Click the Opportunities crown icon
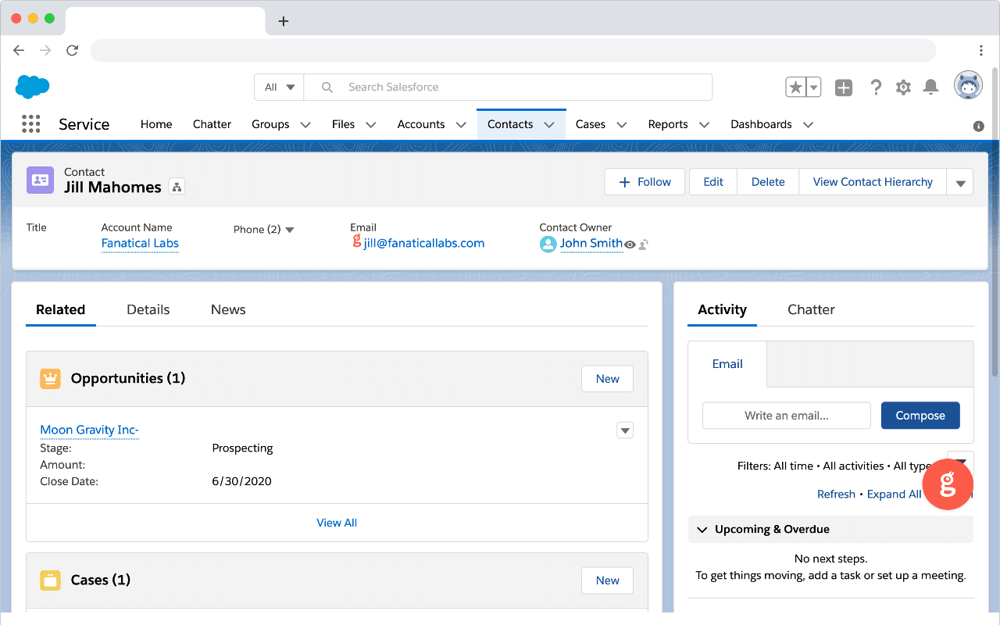The image size is (1000, 625). coord(50,379)
